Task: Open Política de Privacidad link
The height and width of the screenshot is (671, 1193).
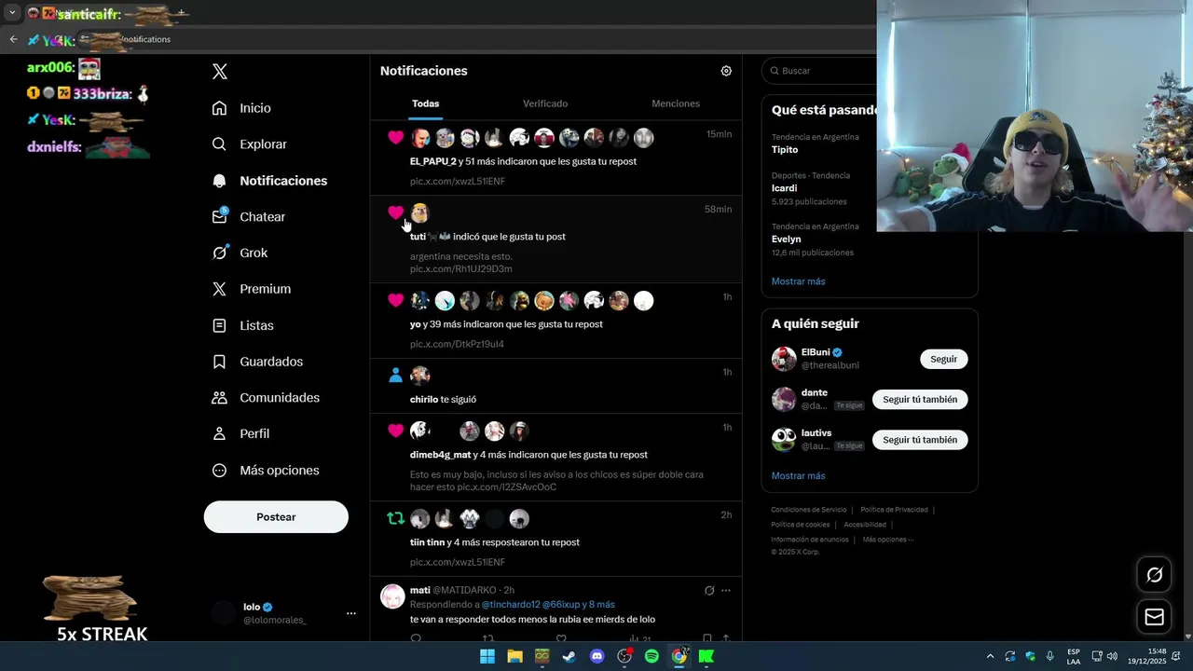Action: point(894,510)
